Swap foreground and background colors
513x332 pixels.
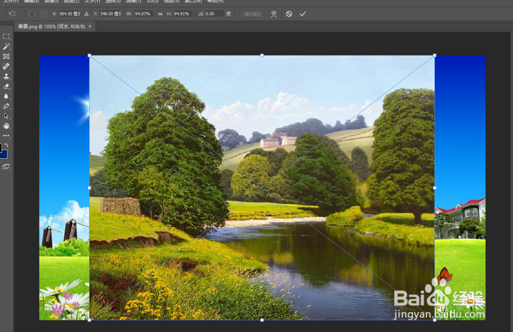(x=7, y=145)
